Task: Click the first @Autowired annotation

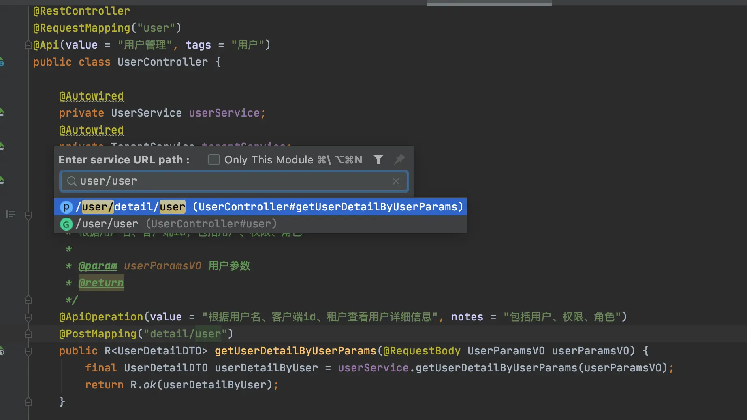Action: pos(91,96)
